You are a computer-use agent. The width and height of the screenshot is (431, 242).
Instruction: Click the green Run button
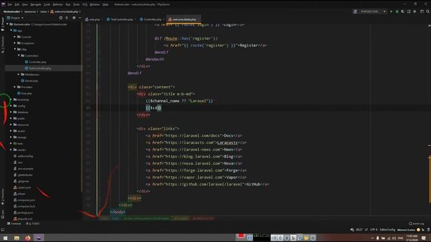pyautogui.click(x=391, y=11)
